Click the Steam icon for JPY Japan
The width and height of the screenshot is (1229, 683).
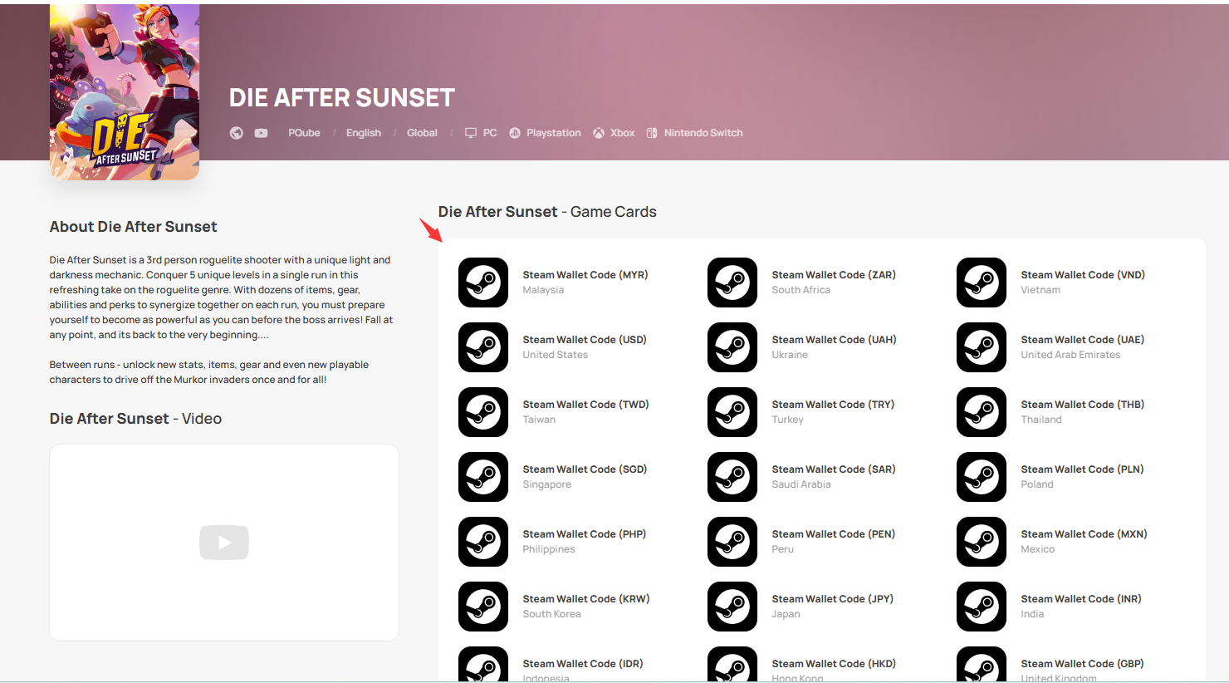coord(732,607)
